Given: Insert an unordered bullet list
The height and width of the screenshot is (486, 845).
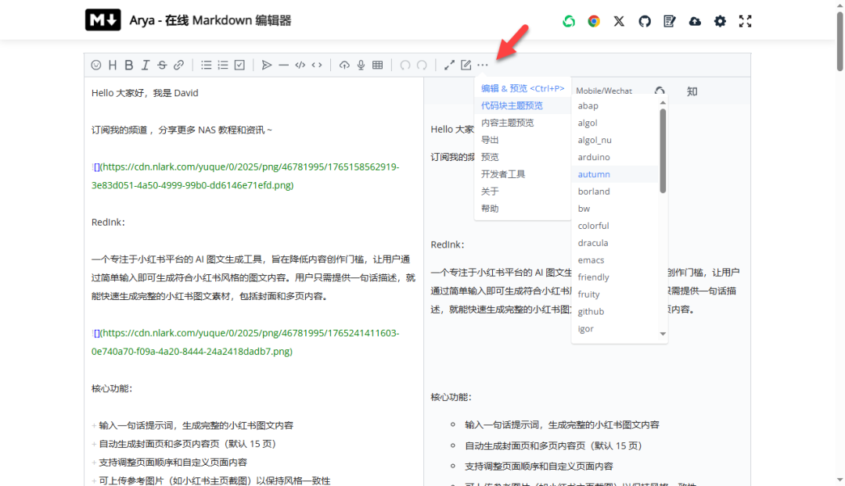Looking at the screenshot, I should 207,65.
